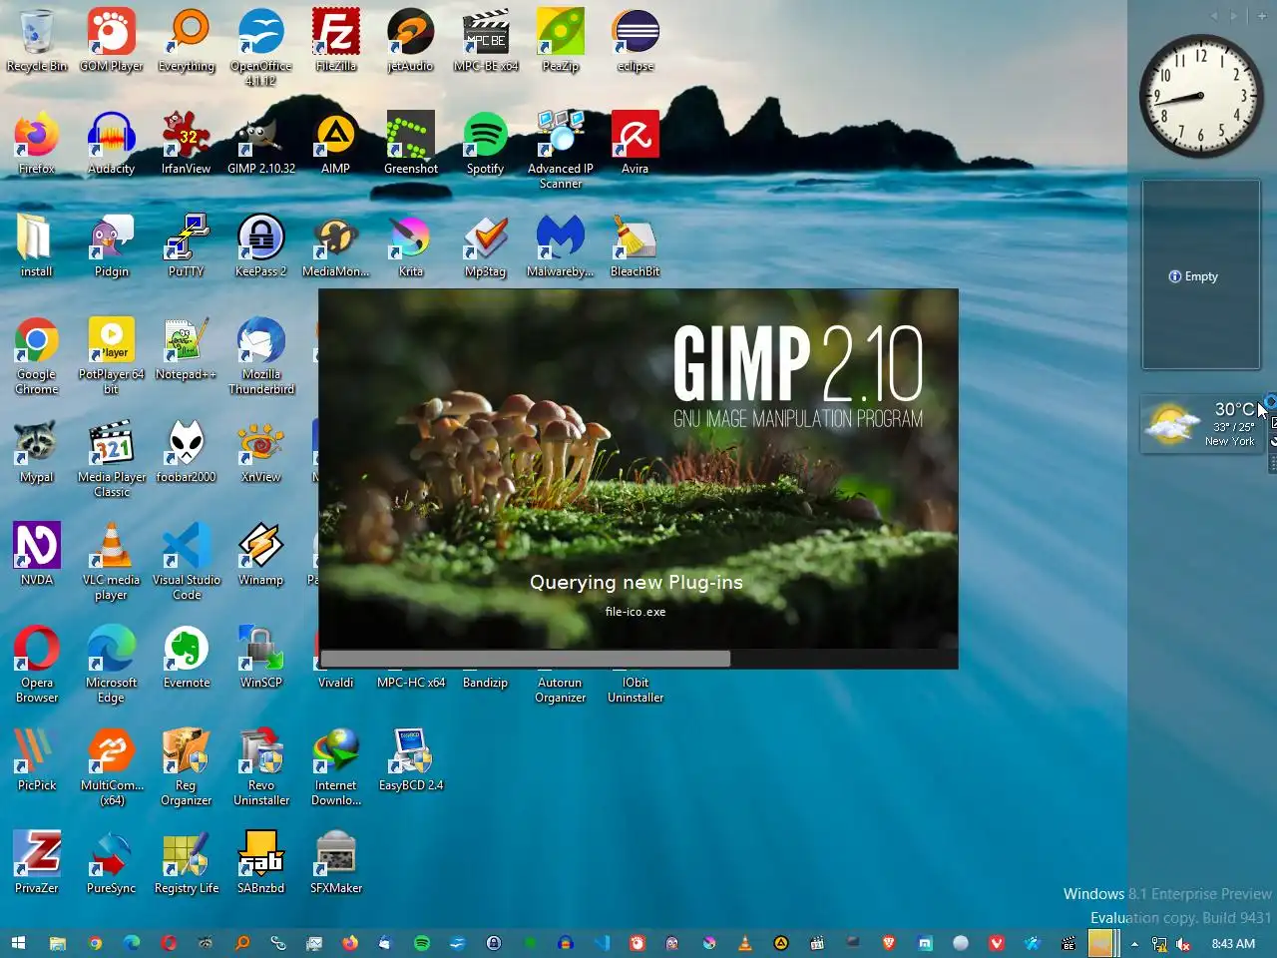This screenshot has width=1277, height=958.
Task: Launch BleachBit desktop shortcut
Action: point(636,246)
